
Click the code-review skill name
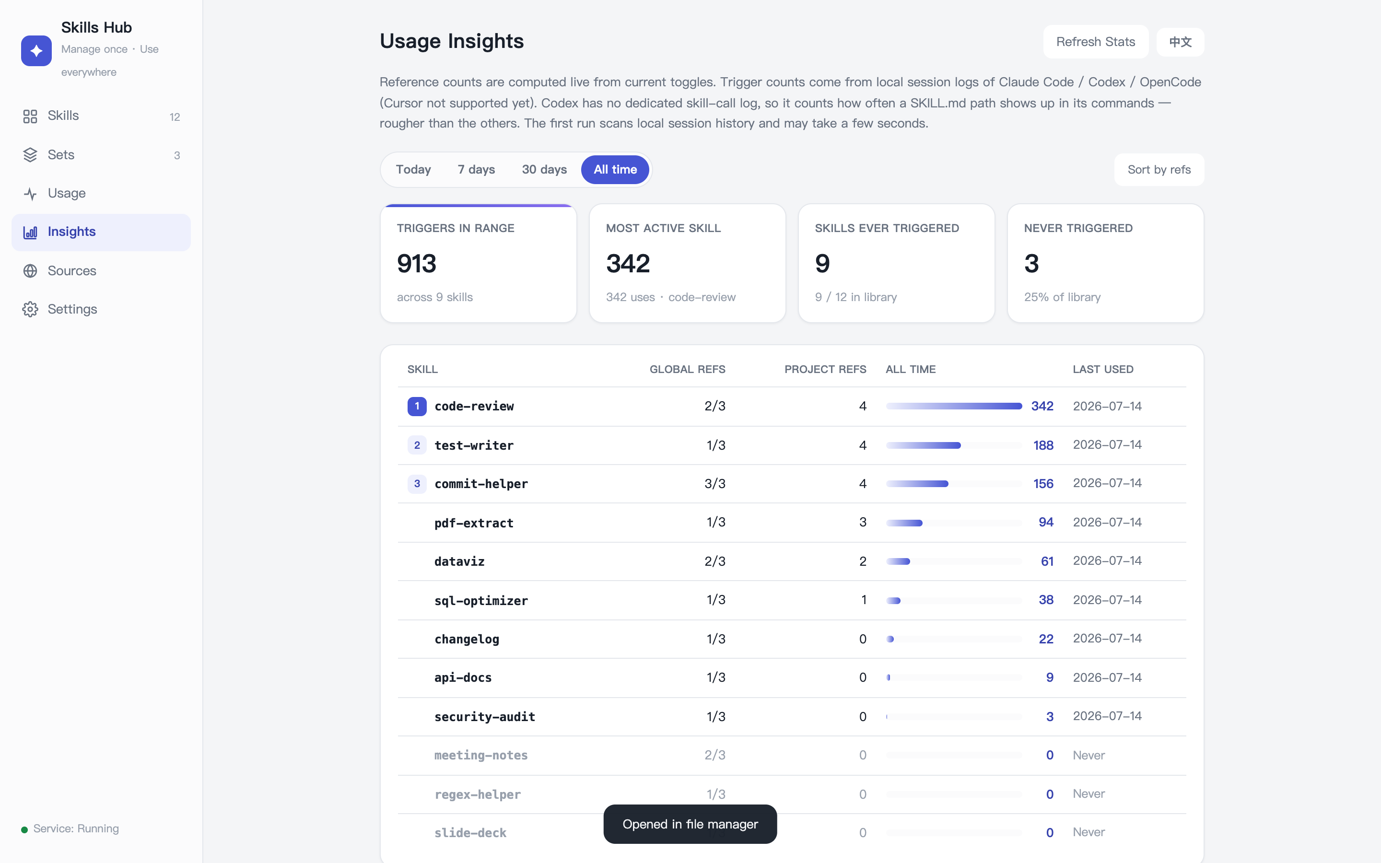(x=474, y=407)
